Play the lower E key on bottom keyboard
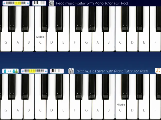161x120 pixels. (x=63, y=110)
